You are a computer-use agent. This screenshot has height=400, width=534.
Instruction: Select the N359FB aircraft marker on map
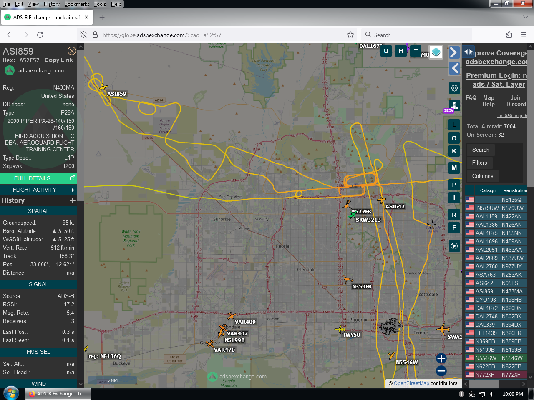[348, 279]
